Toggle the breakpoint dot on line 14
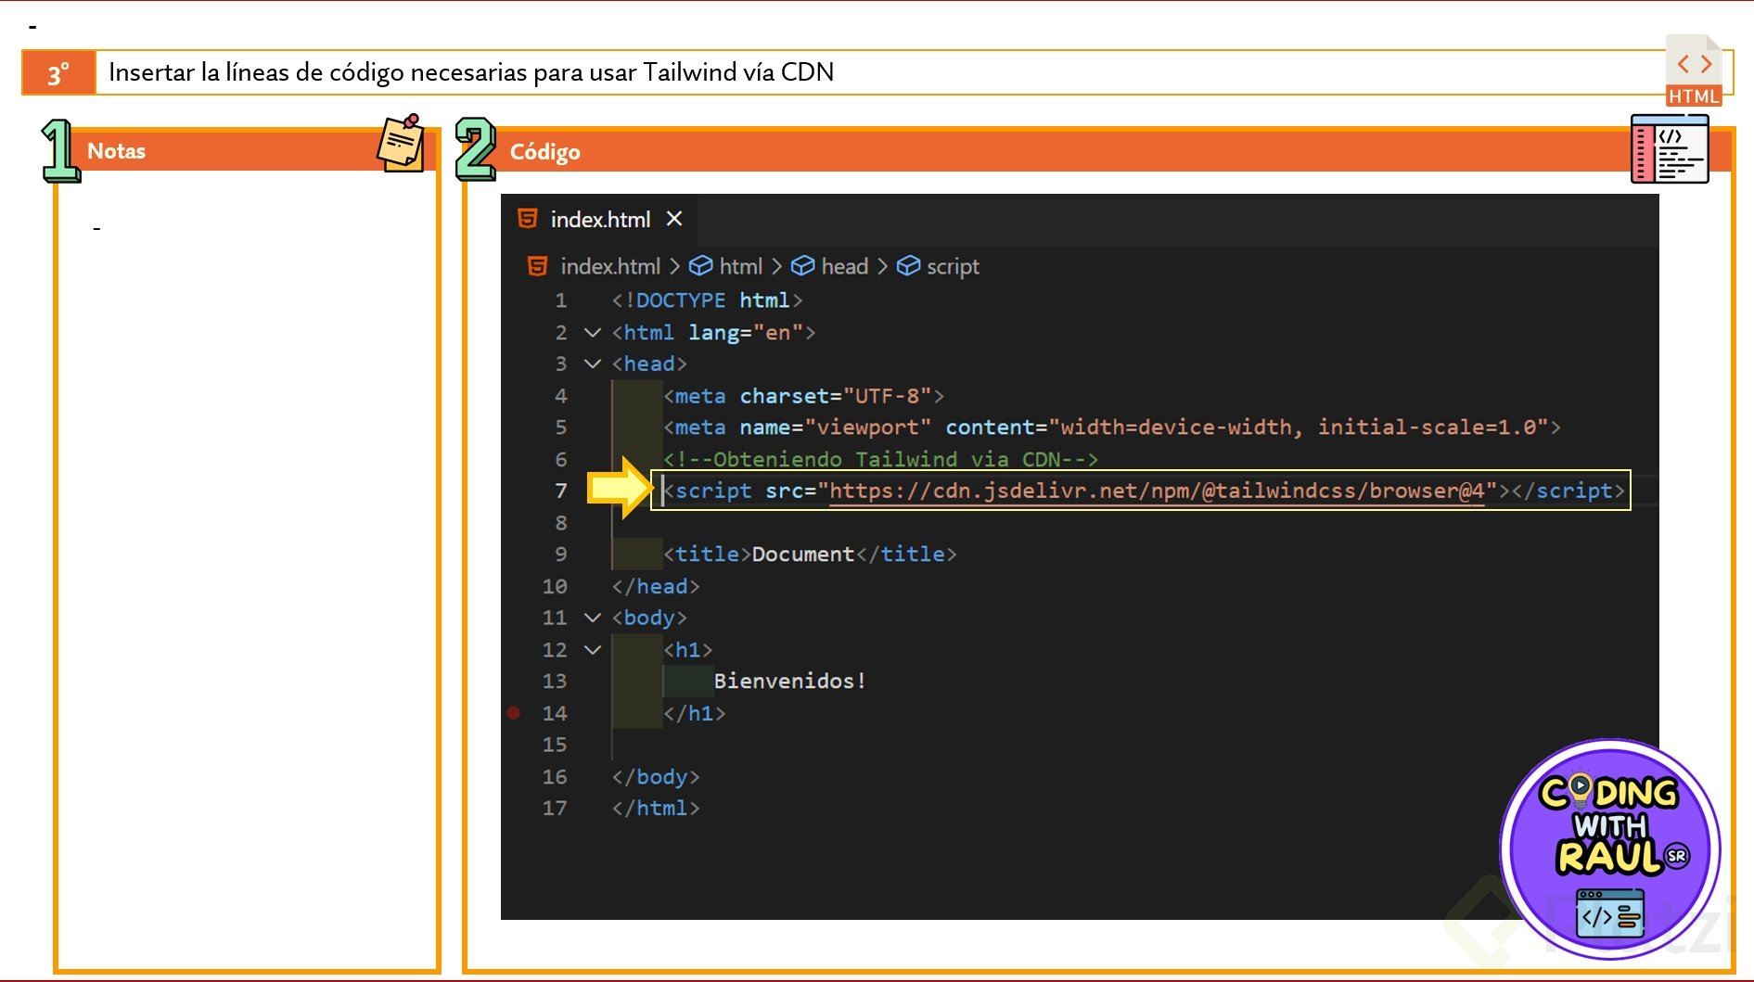Image resolution: width=1754 pixels, height=982 pixels. pyautogui.click(x=513, y=713)
